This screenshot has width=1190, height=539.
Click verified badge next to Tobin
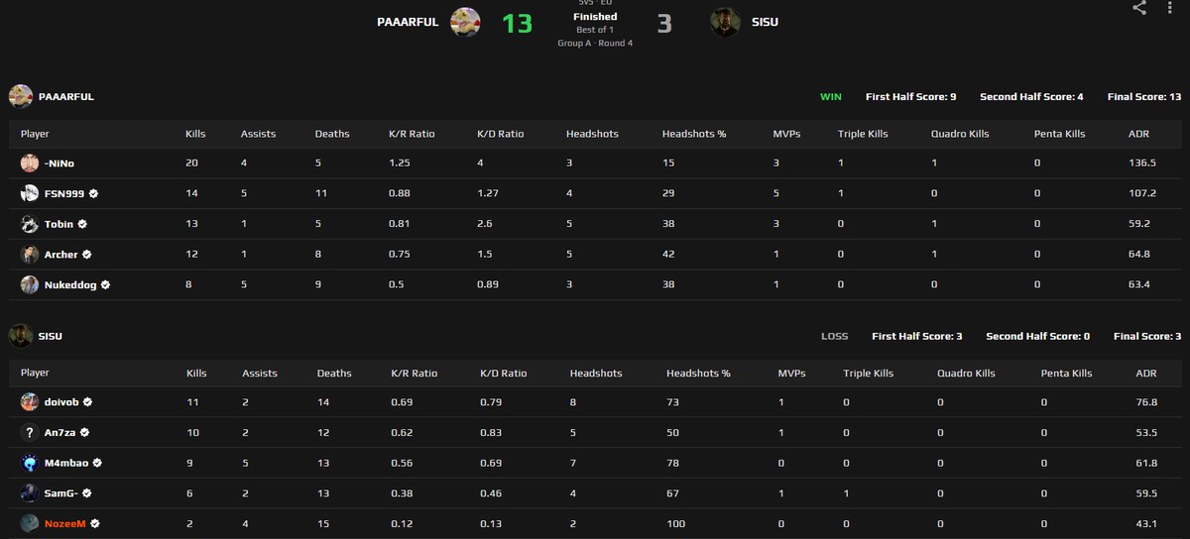(83, 224)
